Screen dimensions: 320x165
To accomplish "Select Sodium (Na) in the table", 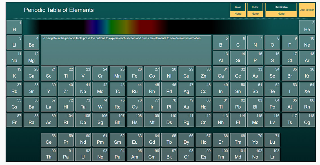I will coord(14,58).
